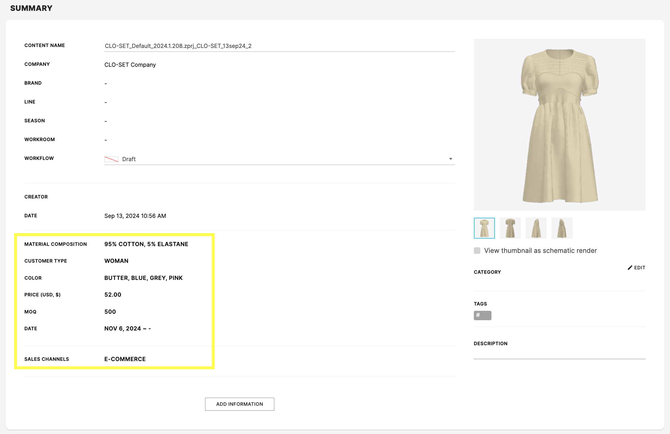The image size is (670, 434).
Task: Click the CLO-SET Company value
Action: tap(130, 65)
